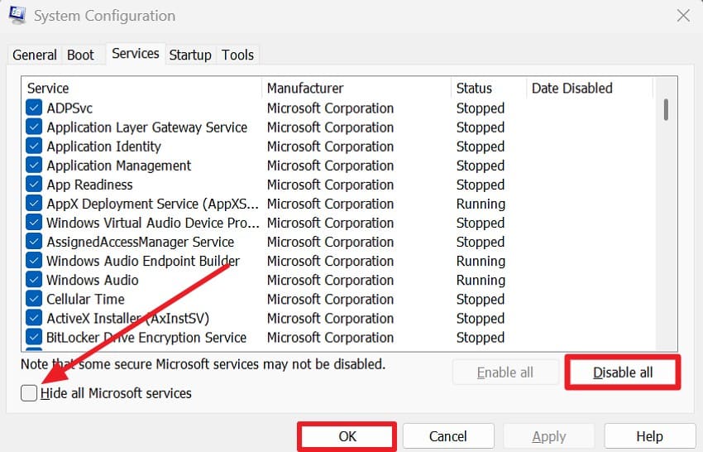Screen dimensions: 703x452
Task: Select the App Readiness service name
Action: pyautogui.click(x=89, y=185)
